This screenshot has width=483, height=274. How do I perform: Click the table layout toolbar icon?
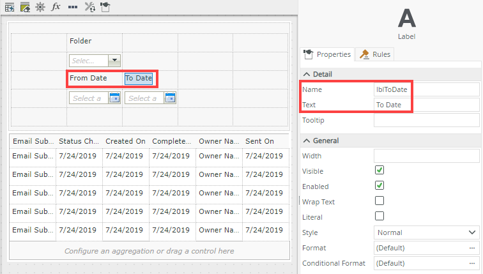pyautogui.click(x=10, y=7)
